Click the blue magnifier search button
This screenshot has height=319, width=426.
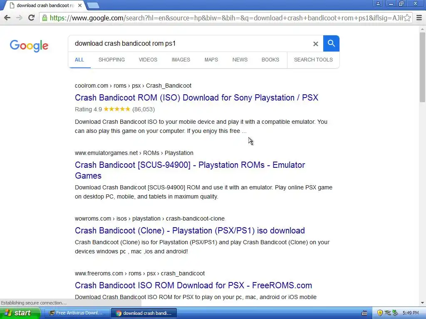(331, 43)
